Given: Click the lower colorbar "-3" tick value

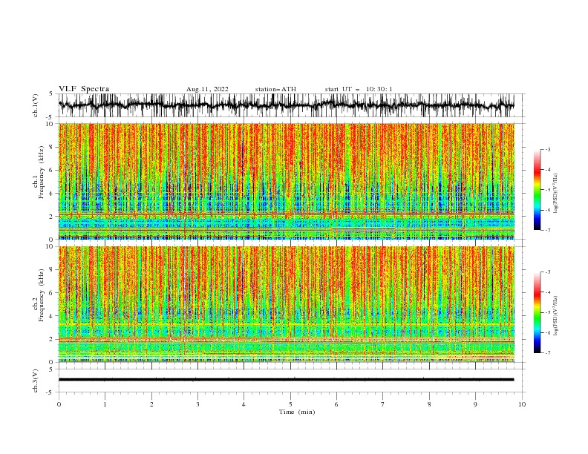Looking at the screenshot, I should pyautogui.click(x=548, y=272).
